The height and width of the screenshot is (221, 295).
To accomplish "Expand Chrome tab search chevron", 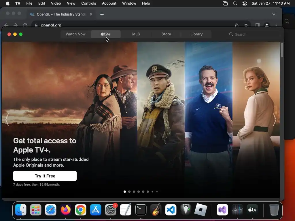I will (x=274, y=14).
